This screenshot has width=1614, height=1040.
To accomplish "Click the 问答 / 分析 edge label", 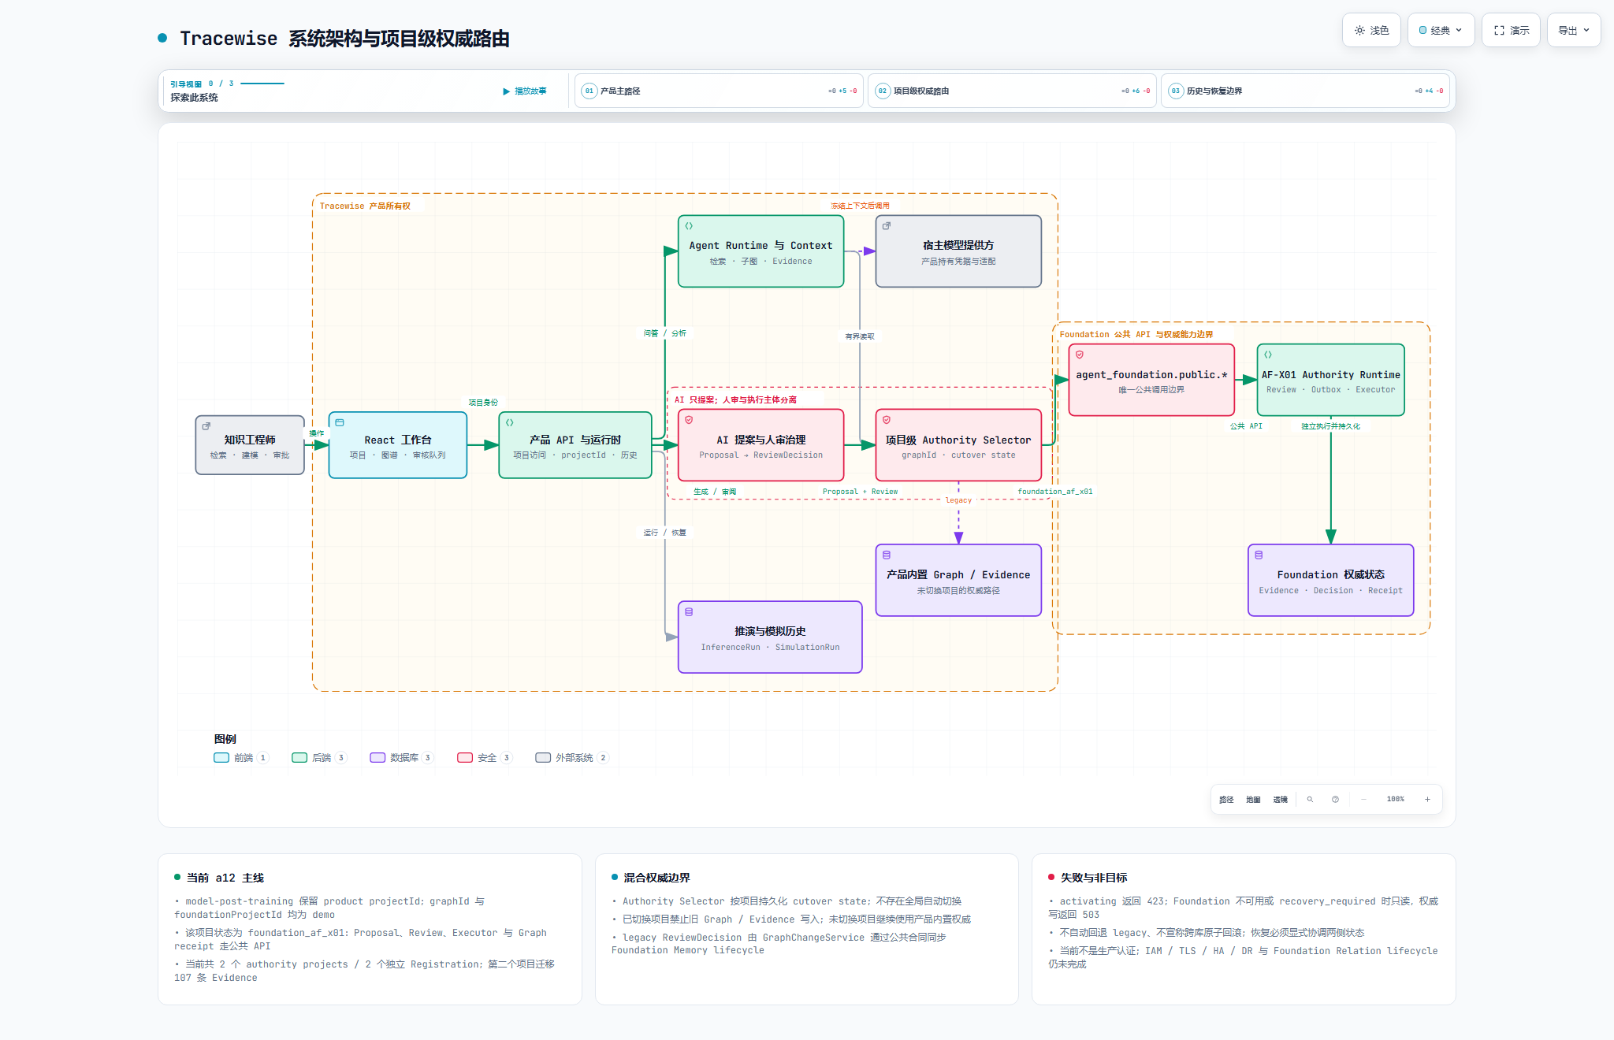I will pos(664,333).
